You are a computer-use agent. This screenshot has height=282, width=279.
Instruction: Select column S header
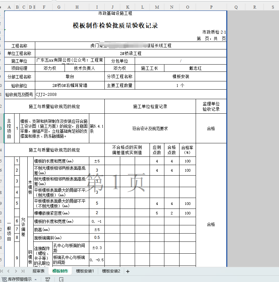273,7
